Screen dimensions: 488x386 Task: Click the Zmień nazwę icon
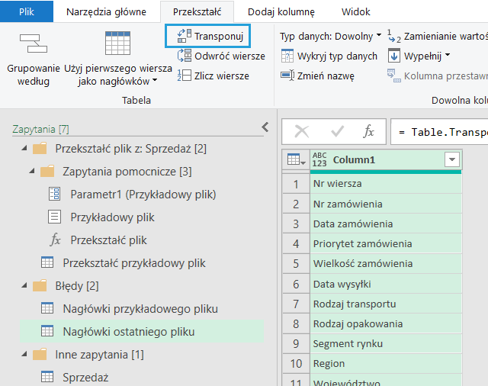pos(287,75)
